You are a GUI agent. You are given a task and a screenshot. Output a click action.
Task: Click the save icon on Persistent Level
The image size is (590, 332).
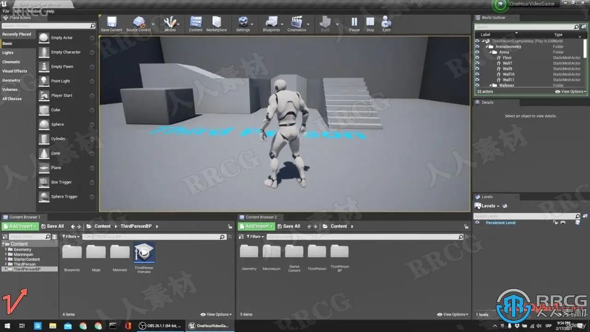(x=578, y=222)
